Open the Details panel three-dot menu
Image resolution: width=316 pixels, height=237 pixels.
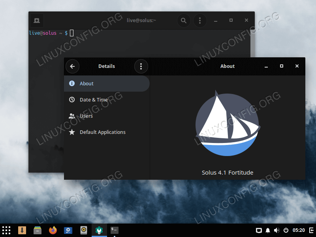pyautogui.click(x=141, y=66)
